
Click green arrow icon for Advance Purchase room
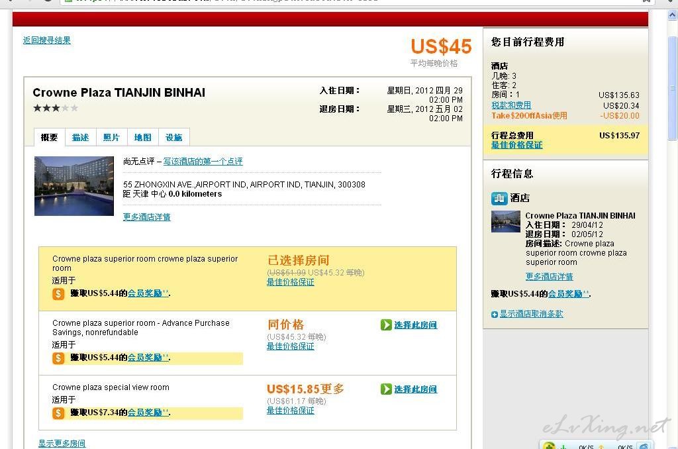click(x=386, y=325)
